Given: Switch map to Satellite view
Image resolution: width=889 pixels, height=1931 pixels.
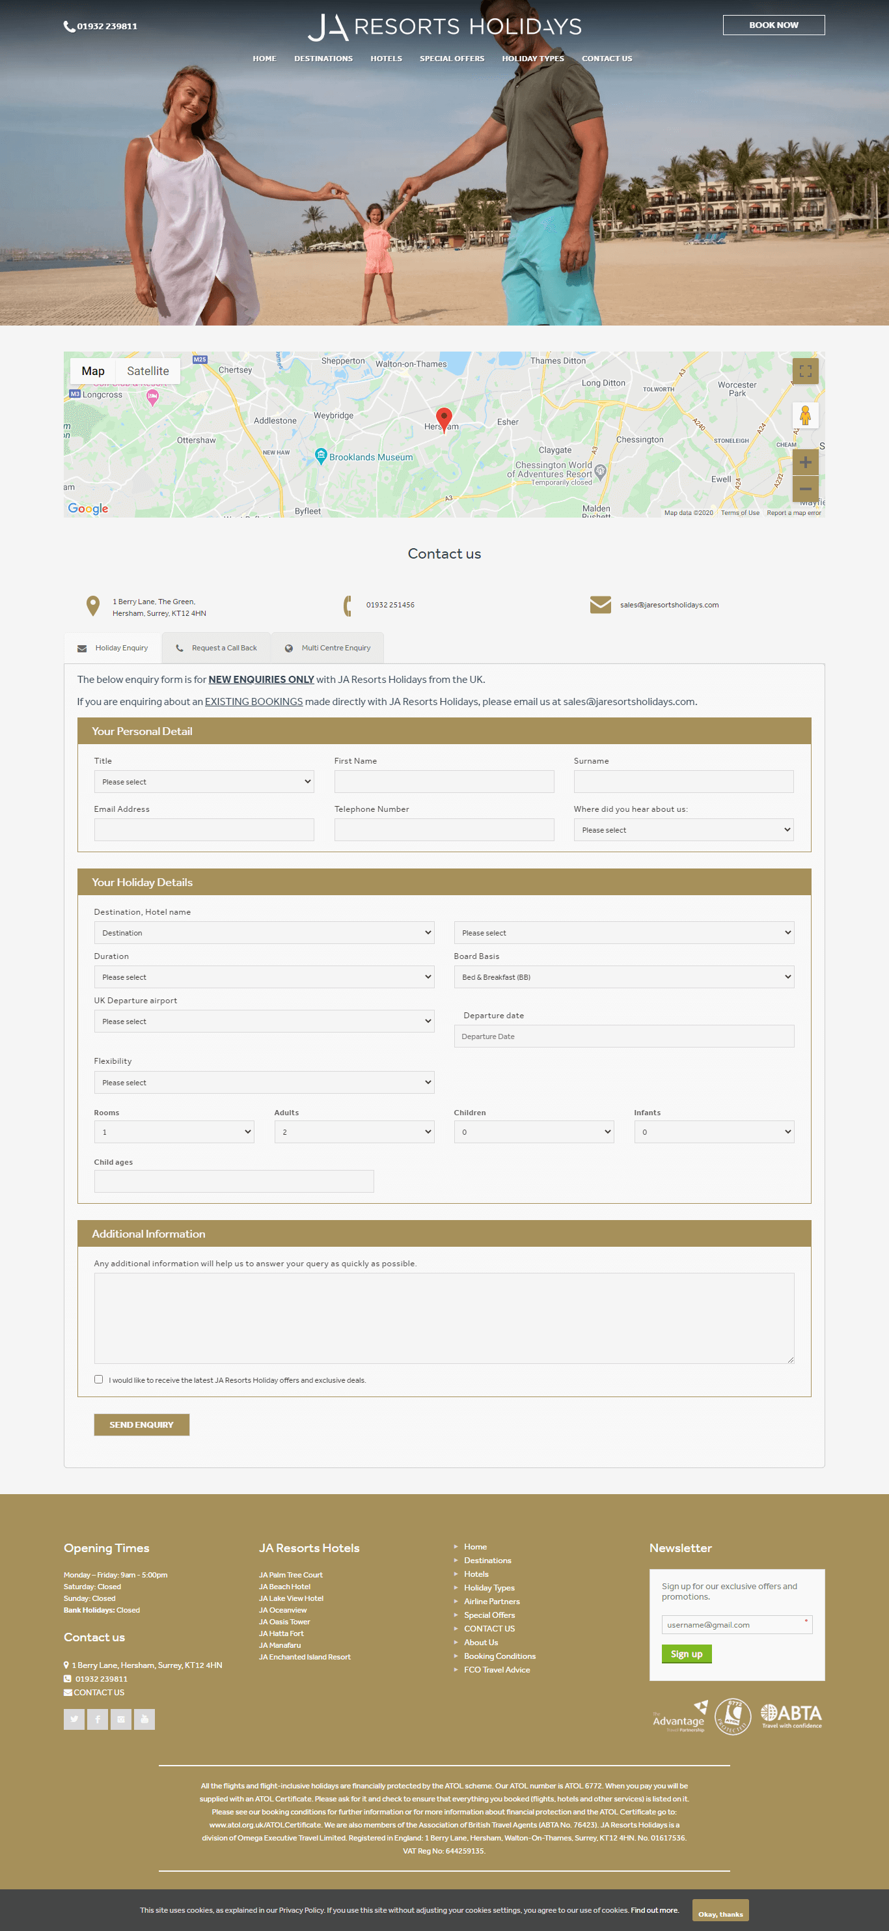Looking at the screenshot, I should point(148,371).
